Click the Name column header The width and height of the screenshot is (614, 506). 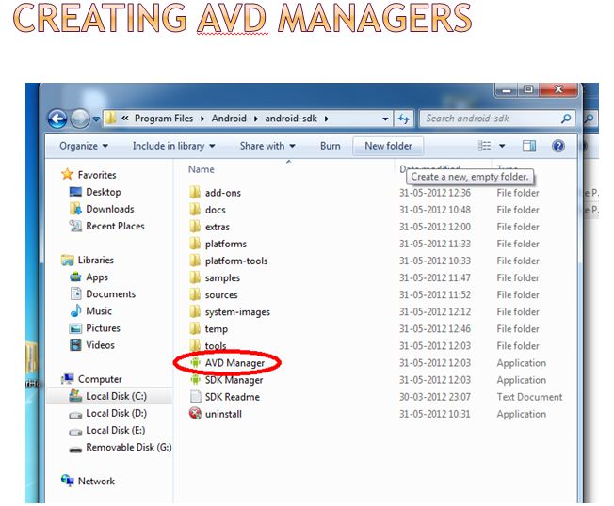pyautogui.click(x=202, y=169)
